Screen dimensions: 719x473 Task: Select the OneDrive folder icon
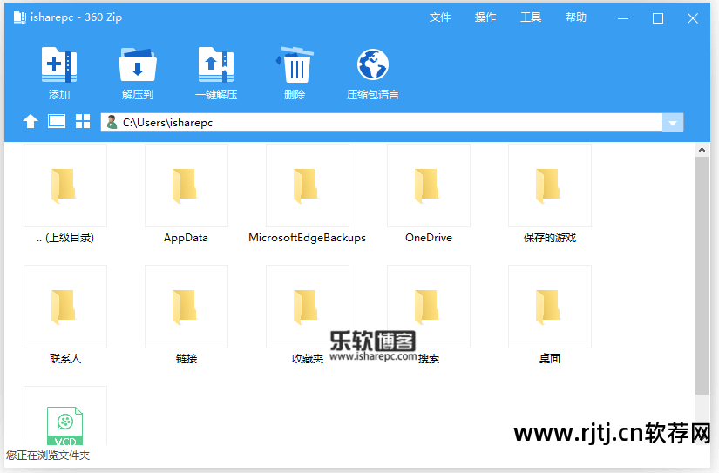click(426, 186)
